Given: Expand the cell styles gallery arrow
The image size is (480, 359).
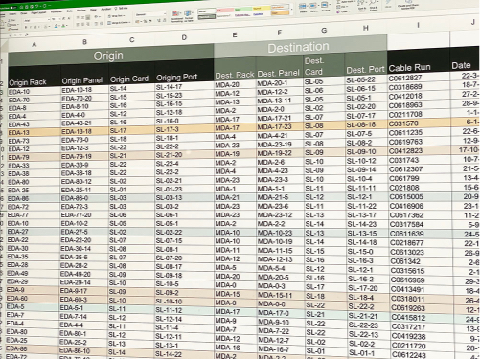Looking at the screenshot, I should pyautogui.click(x=291, y=9).
